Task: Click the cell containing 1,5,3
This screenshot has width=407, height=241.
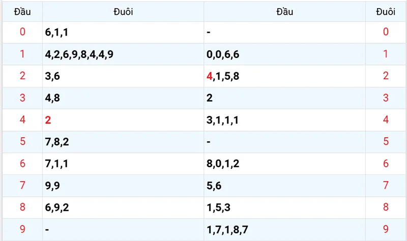Action: click(x=219, y=207)
